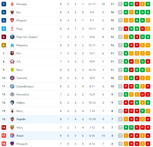Image resolution: width=153 pixels, height=147 pixels.
Task: Click the rank 18 red position badge
Action: pyautogui.click(x=4, y=144)
